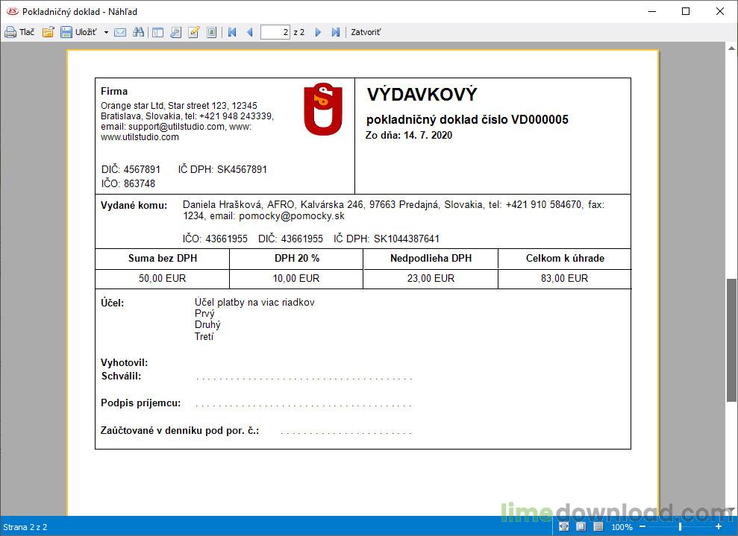Screen dimensions: 738x536
Task: Send report by e-mail envelope icon
Action: tap(120, 33)
